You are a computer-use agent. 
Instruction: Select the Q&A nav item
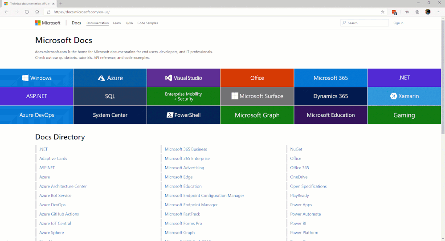coord(129,23)
